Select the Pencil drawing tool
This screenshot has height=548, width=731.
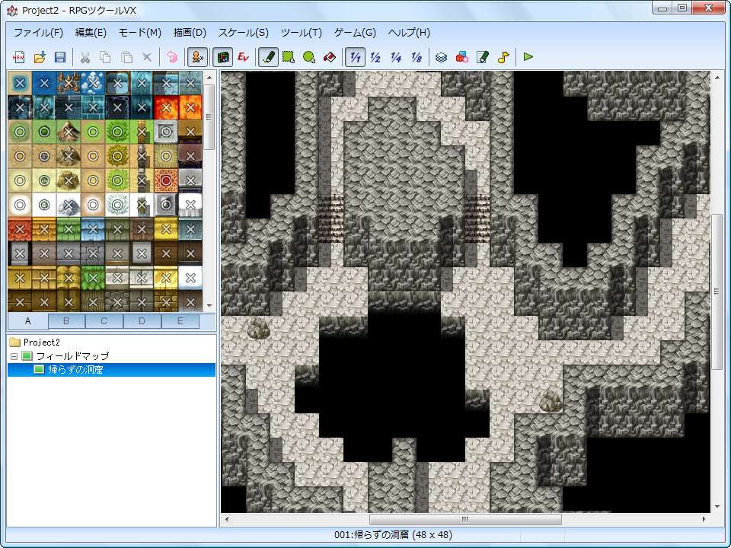[x=268, y=57]
